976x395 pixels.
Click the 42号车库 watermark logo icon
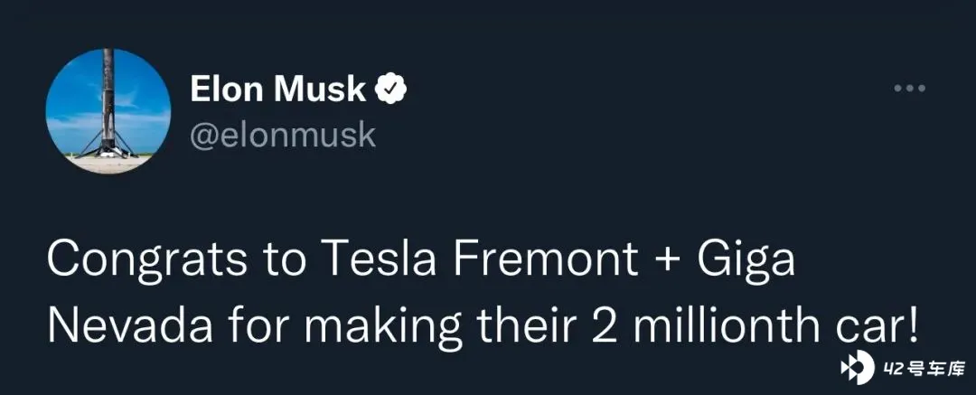(859, 370)
